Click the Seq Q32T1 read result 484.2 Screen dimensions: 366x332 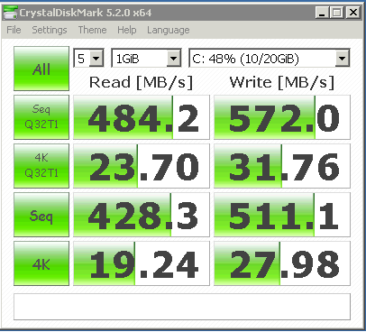(142, 117)
